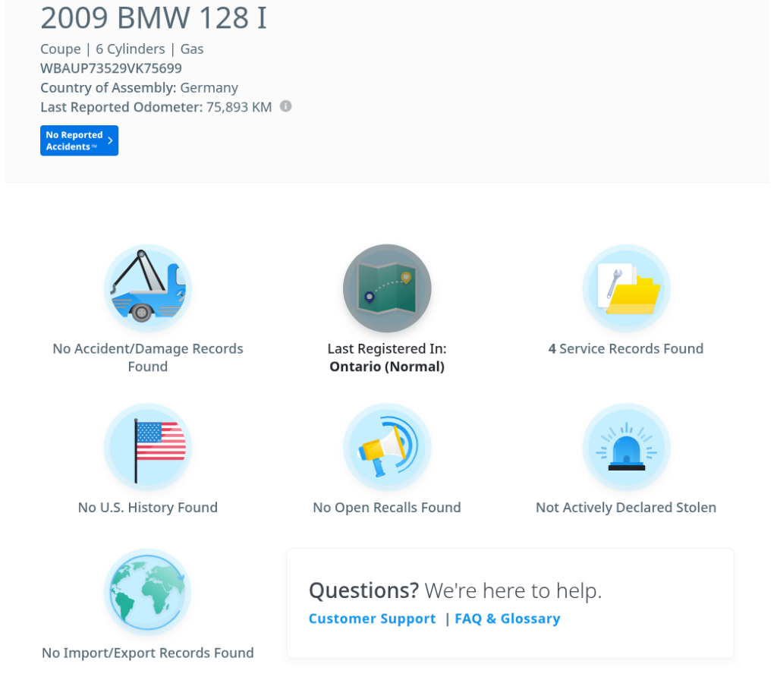The width and height of the screenshot is (777, 683).
Task: Click Last Registered In Ontario (Normal) label
Action: (x=387, y=357)
